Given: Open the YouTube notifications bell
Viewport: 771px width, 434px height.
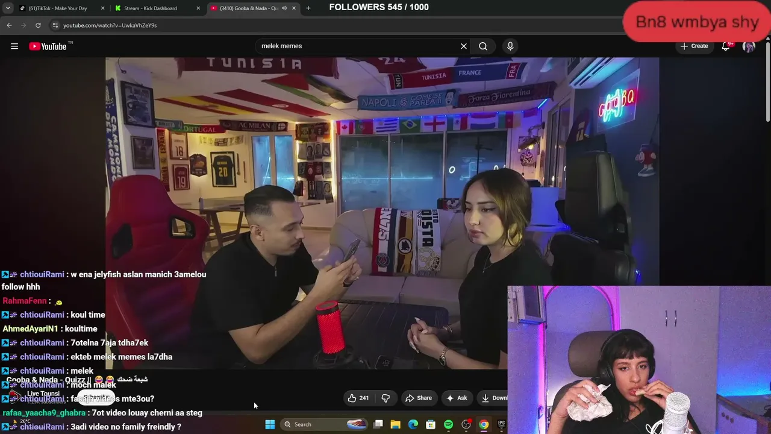Looking at the screenshot, I should tap(726, 46).
